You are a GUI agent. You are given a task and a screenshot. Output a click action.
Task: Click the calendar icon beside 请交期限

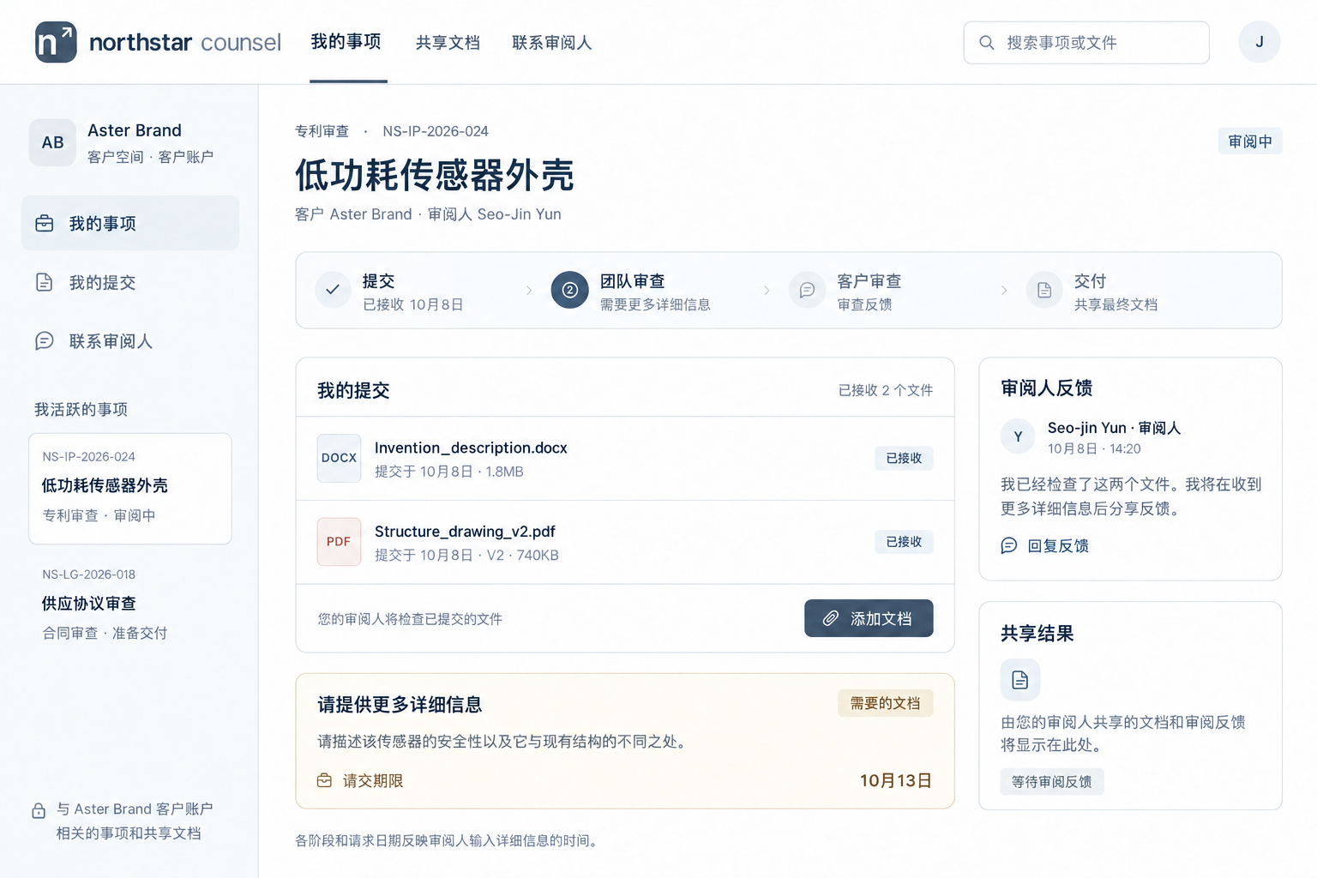(x=324, y=780)
